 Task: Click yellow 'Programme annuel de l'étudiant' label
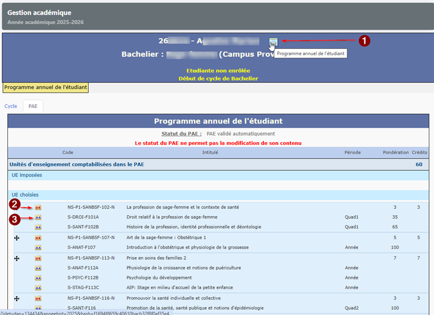(x=46, y=87)
